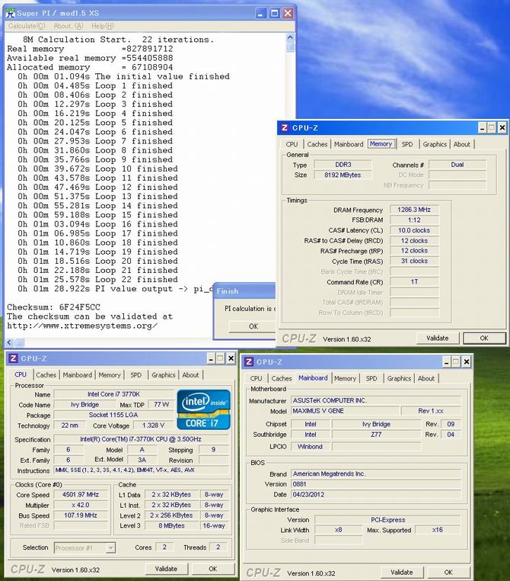
Task: Open Caches tab in Mainboard window
Action: pyautogui.click(x=282, y=379)
